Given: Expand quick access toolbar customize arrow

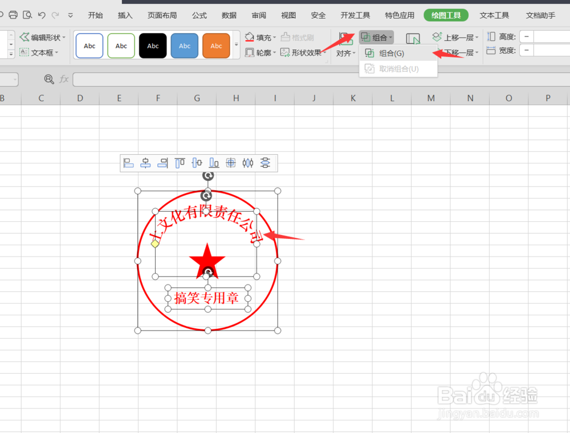Looking at the screenshot, I should coord(71,15).
